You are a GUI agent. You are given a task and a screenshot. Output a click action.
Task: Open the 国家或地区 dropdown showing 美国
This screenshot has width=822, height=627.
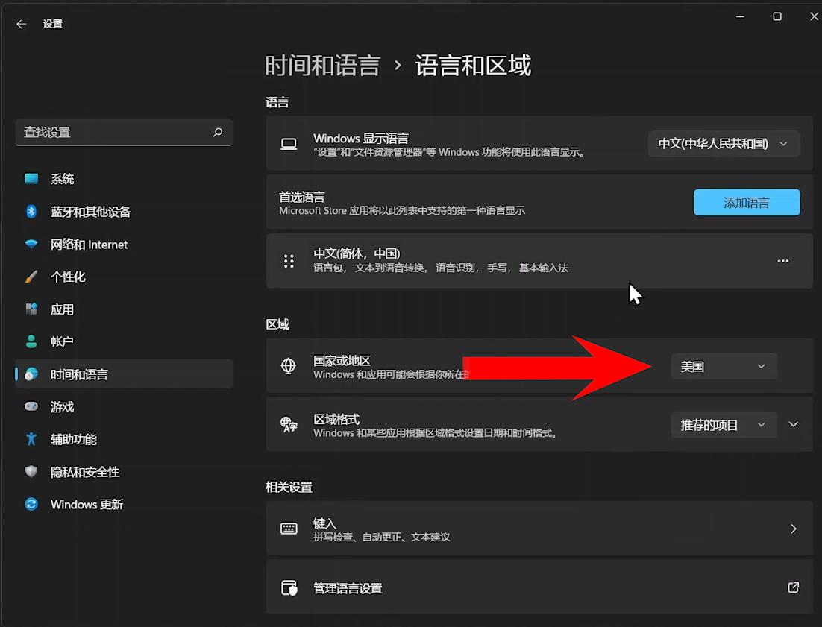click(x=723, y=366)
